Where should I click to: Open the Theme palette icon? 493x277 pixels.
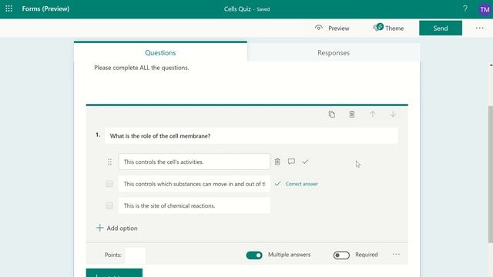click(378, 28)
